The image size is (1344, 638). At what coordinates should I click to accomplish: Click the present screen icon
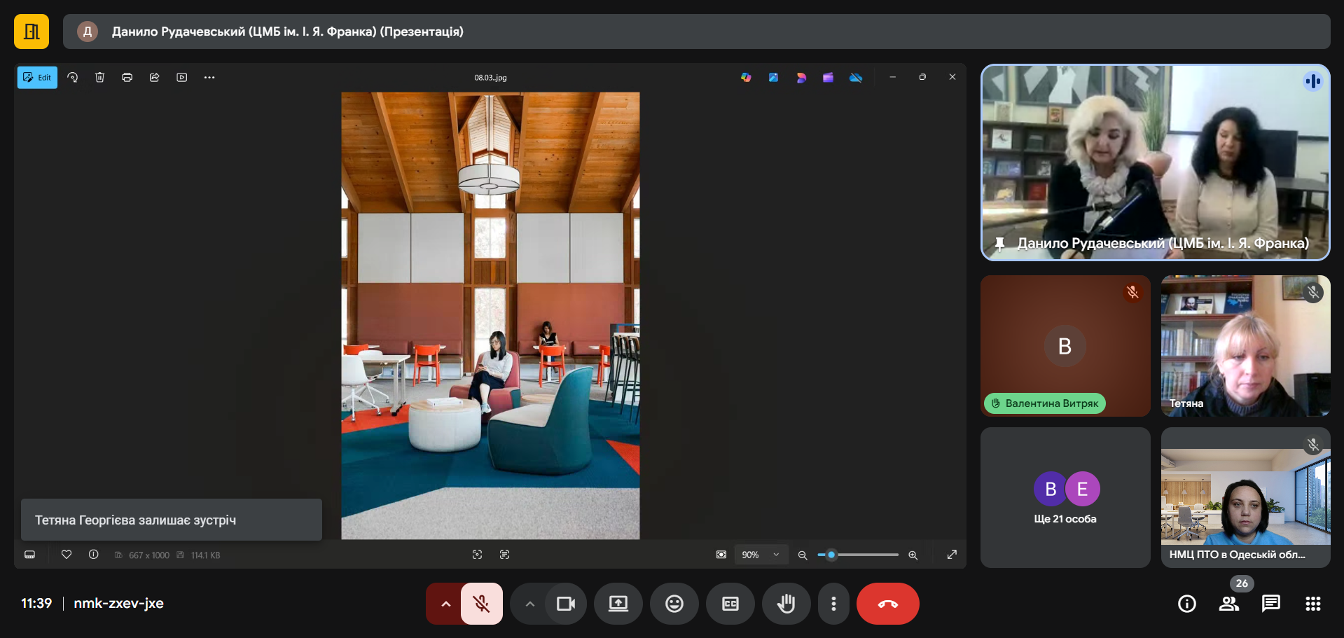[x=618, y=604]
